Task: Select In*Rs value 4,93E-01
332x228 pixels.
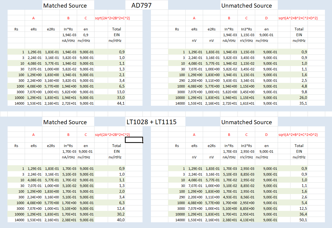Action: (x=230, y=197)
